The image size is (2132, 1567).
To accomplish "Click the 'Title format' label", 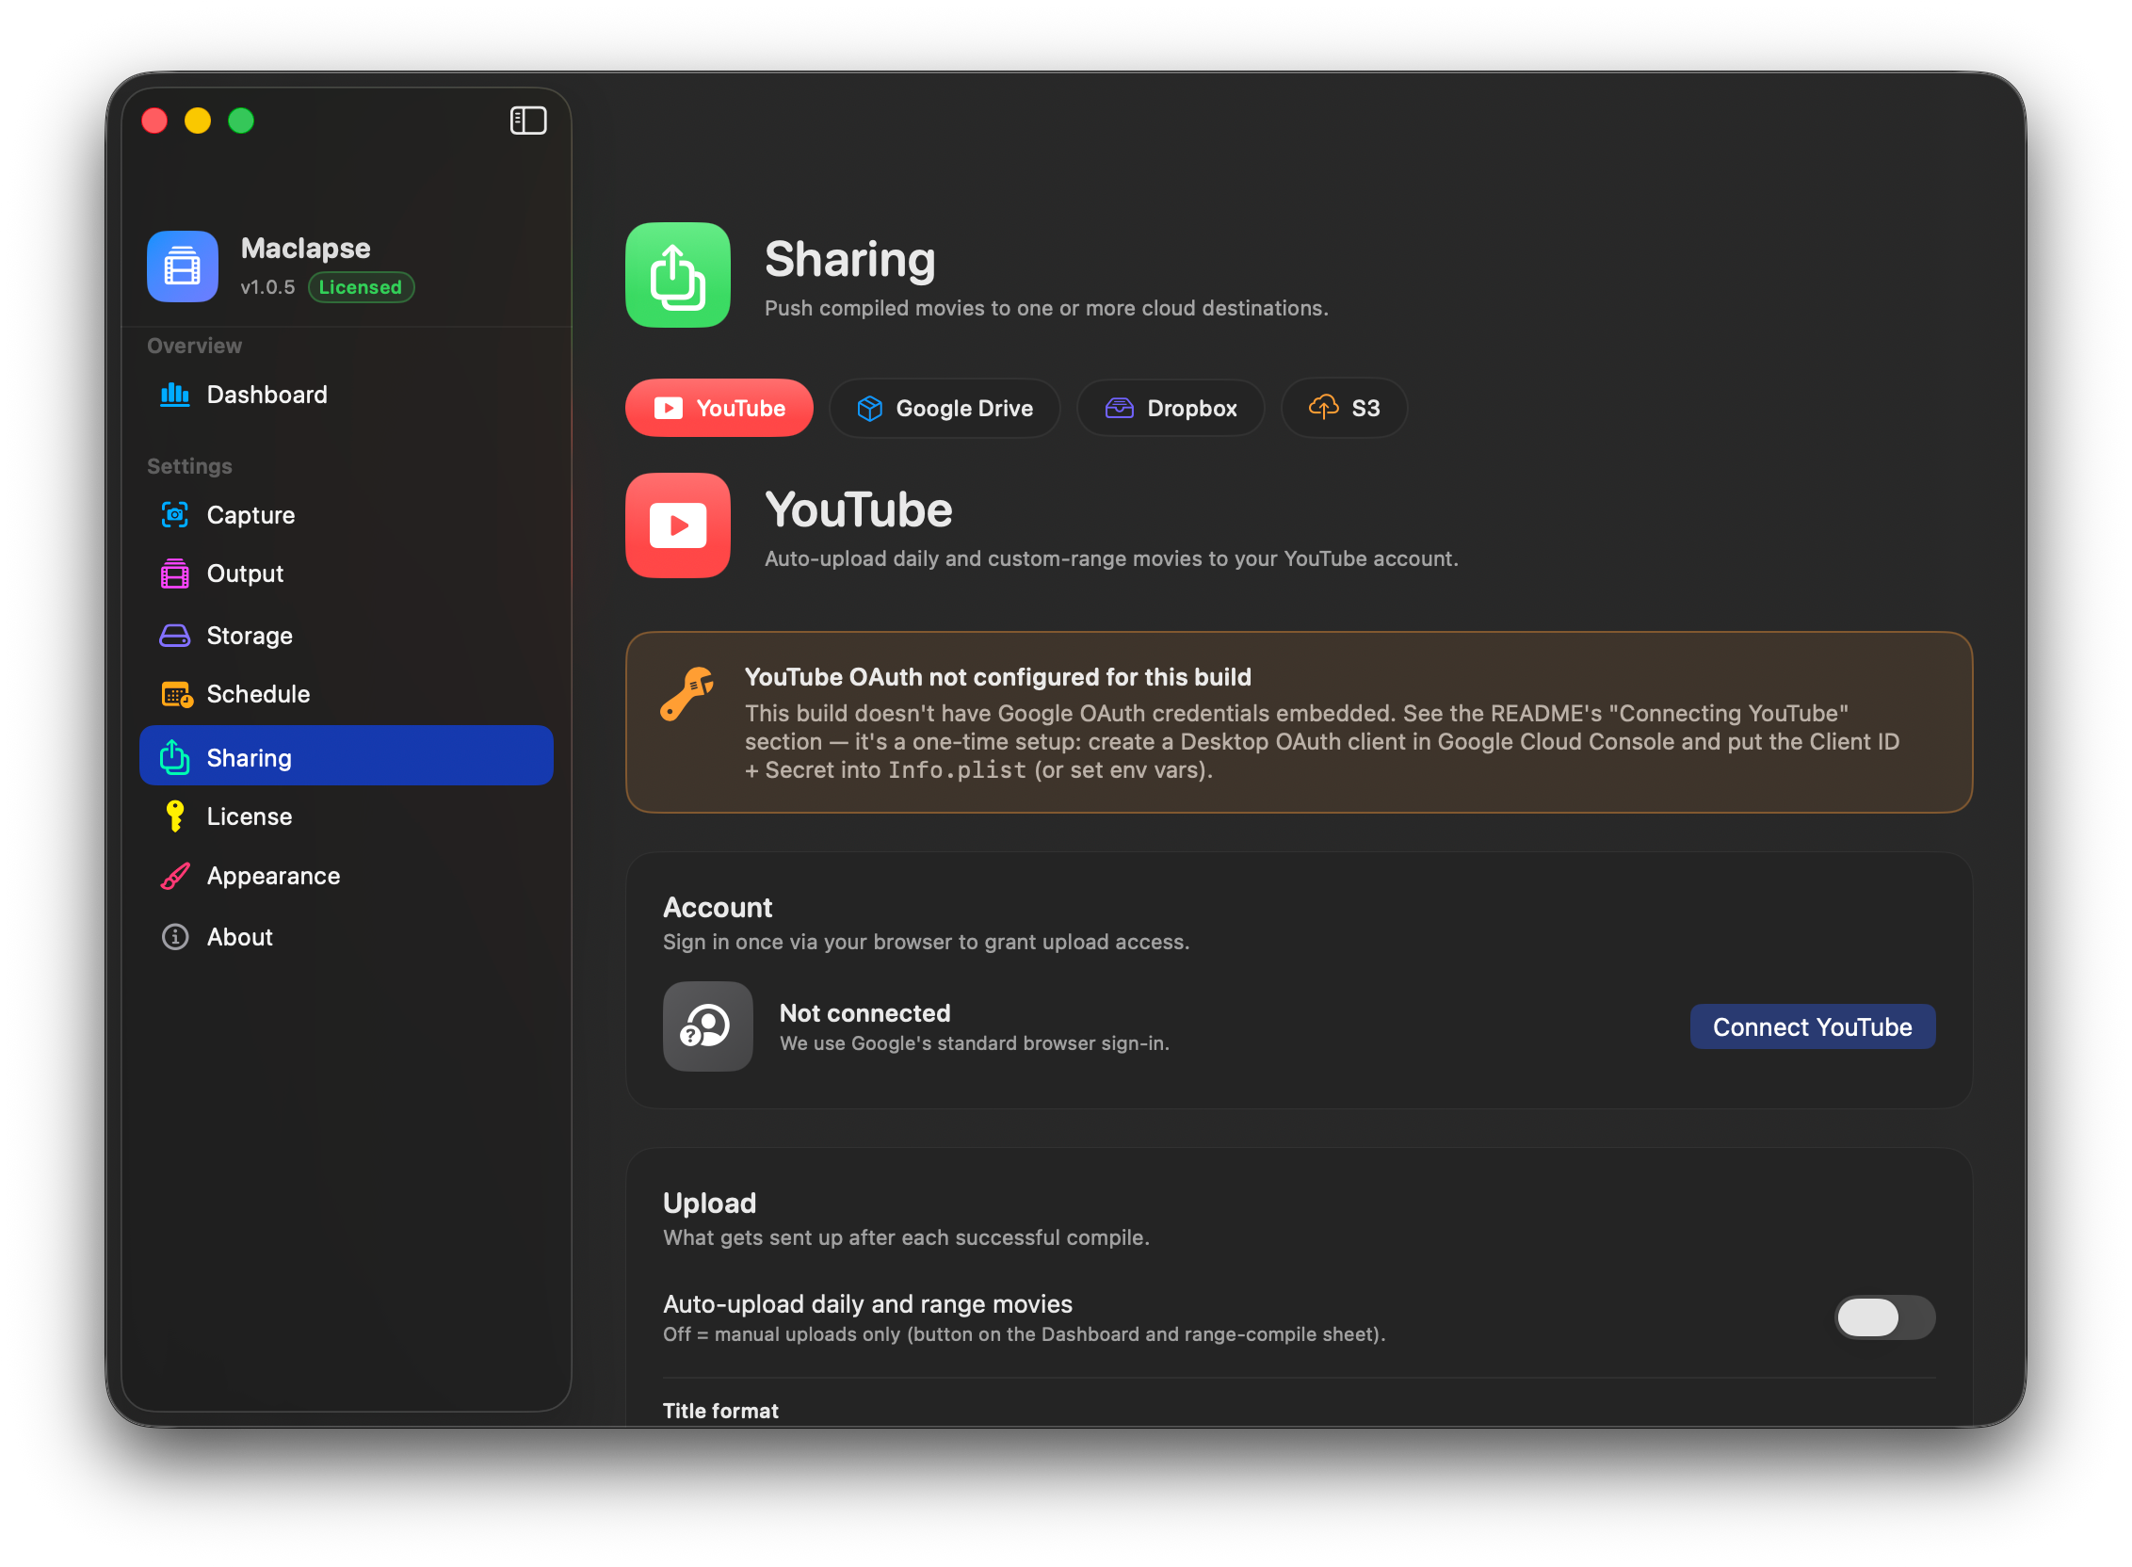I will click(719, 1411).
